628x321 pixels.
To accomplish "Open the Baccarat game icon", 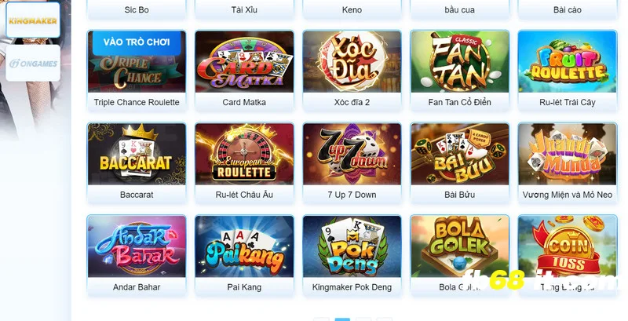I will (x=137, y=154).
